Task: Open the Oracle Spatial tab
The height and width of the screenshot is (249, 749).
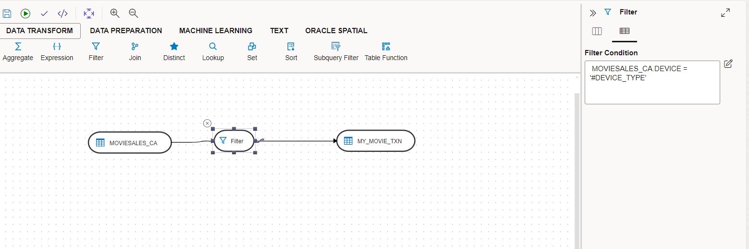Action: (336, 31)
